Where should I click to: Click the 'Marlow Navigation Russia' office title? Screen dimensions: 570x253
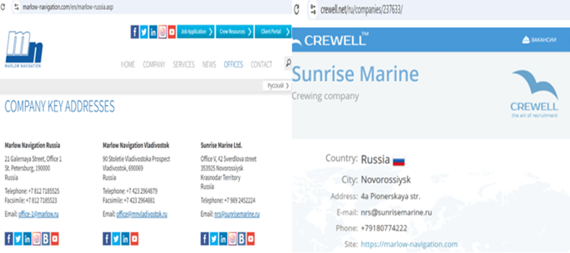pyautogui.click(x=32, y=145)
